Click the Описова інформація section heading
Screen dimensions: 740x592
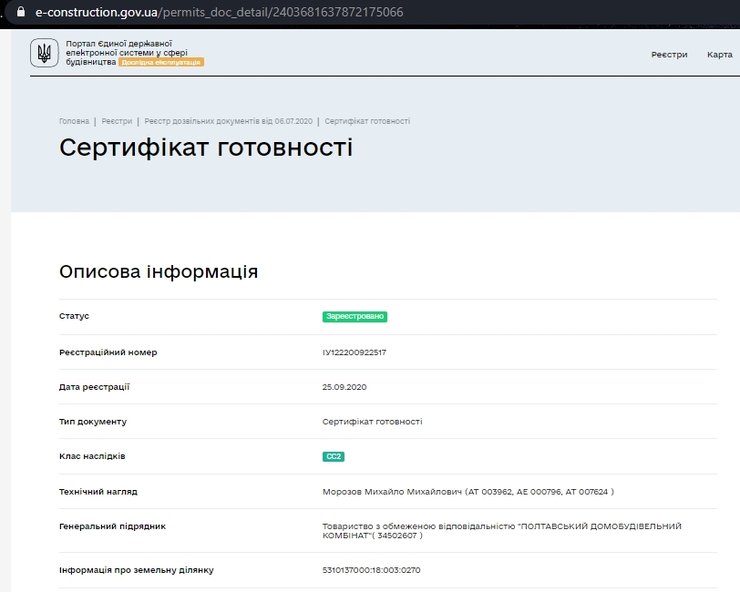[159, 271]
